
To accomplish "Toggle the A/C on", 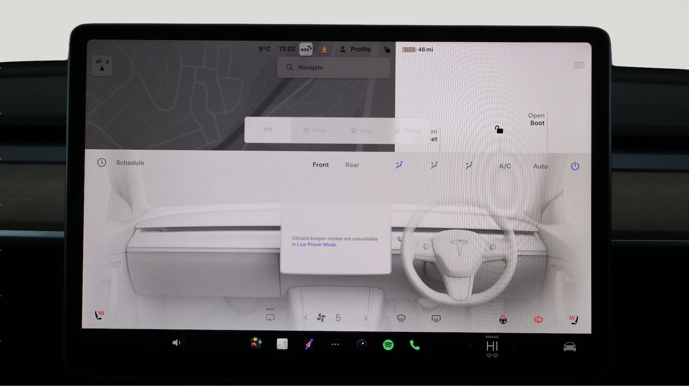I will point(505,166).
